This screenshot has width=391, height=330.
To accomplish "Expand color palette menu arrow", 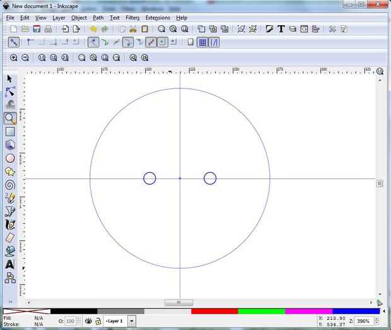I will [x=384, y=311].
